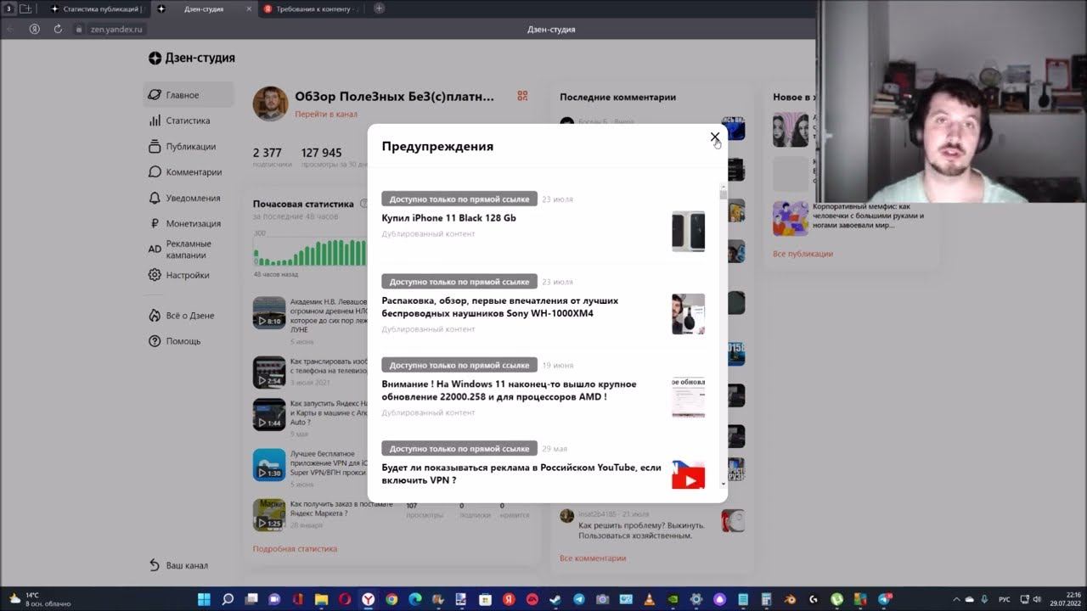1087x611 pixels.
Task: Open Yandex Browser from the taskbar
Action: (x=368, y=599)
